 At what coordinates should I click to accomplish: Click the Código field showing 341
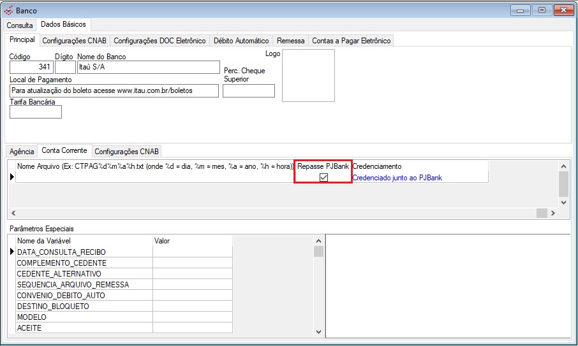31,67
